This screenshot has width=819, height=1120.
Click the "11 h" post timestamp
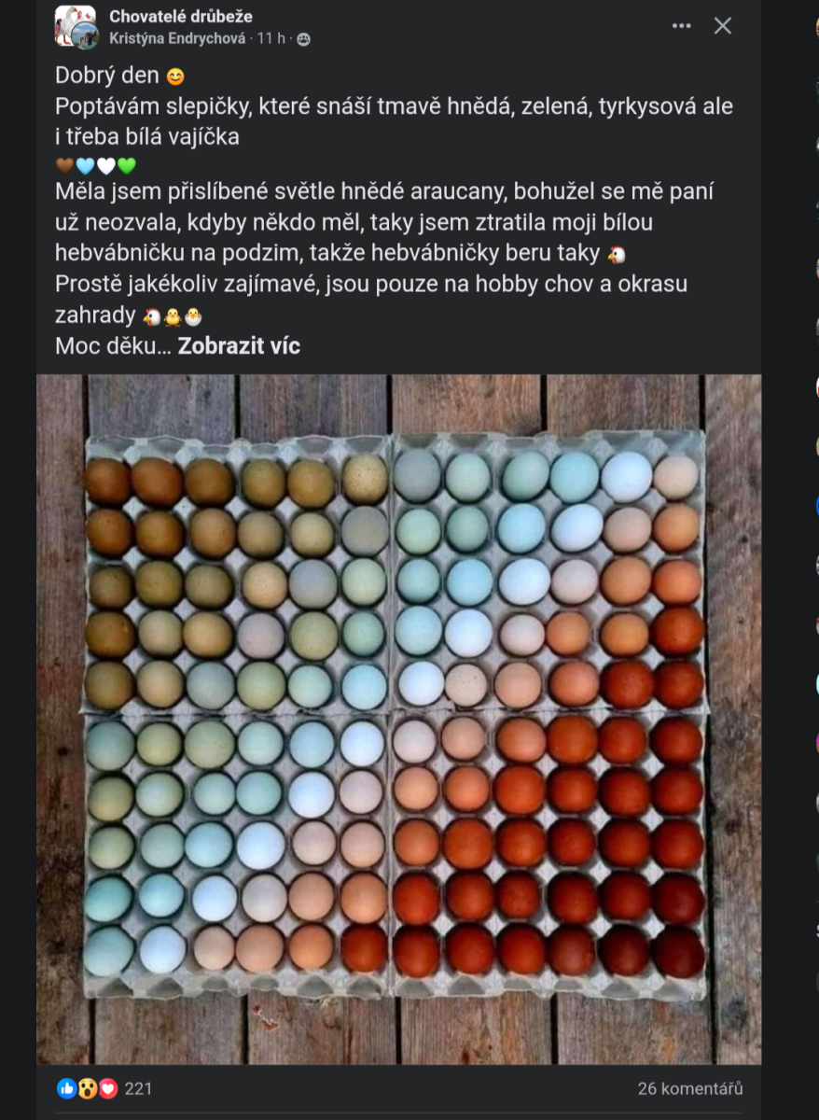[x=271, y=38]
